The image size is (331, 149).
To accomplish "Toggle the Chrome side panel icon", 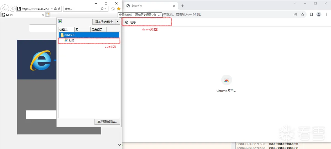I will point(311,15).
